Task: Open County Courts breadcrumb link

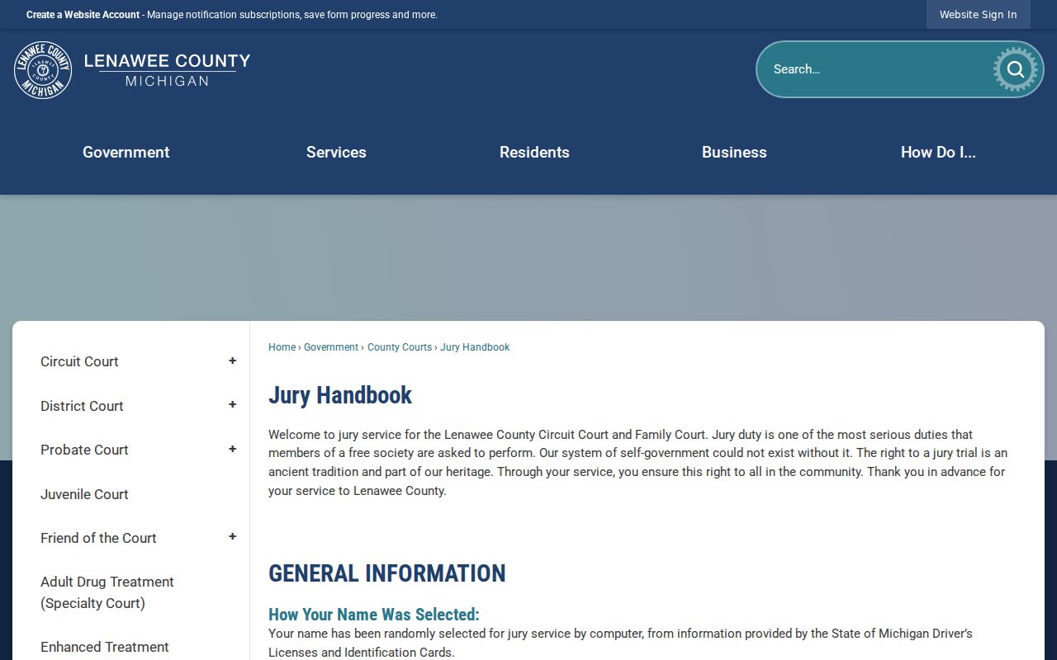Action: 400,347
